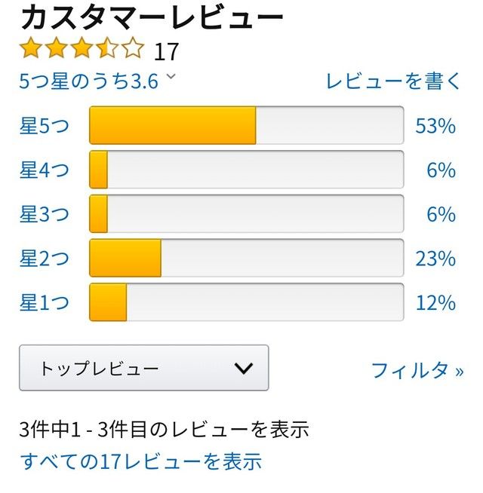Select the 星3つ rating row label
The height and width of the screenshot is (493, 483).
tap(45, 214)
